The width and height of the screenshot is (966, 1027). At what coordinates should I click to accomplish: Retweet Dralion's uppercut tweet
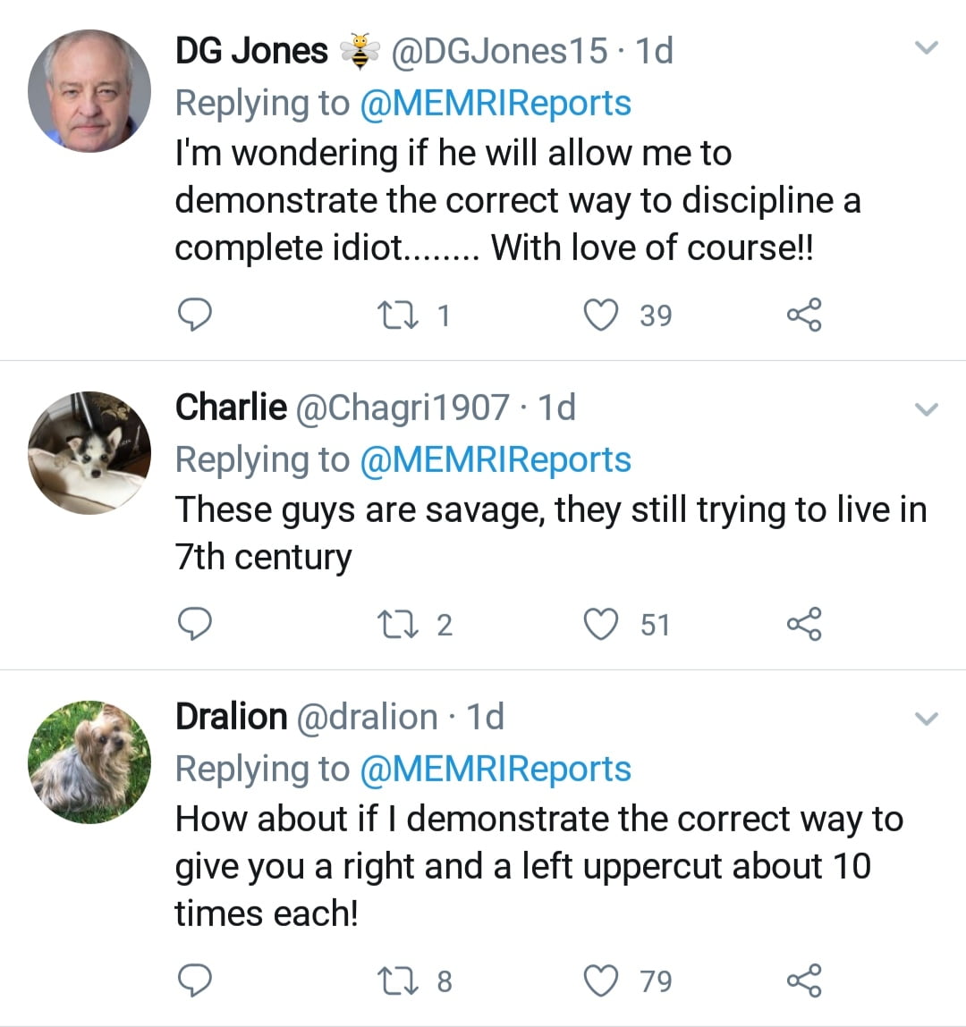[x=393, y=981]
